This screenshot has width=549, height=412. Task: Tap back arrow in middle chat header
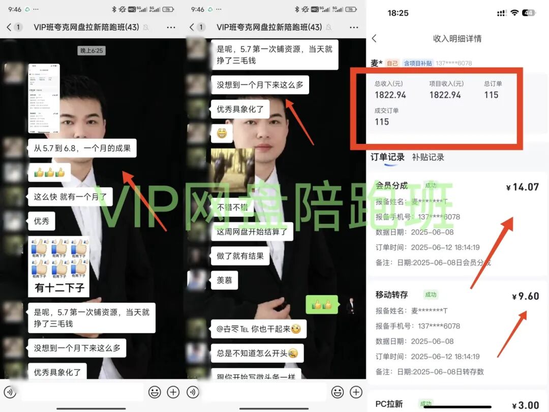[192, 27]
